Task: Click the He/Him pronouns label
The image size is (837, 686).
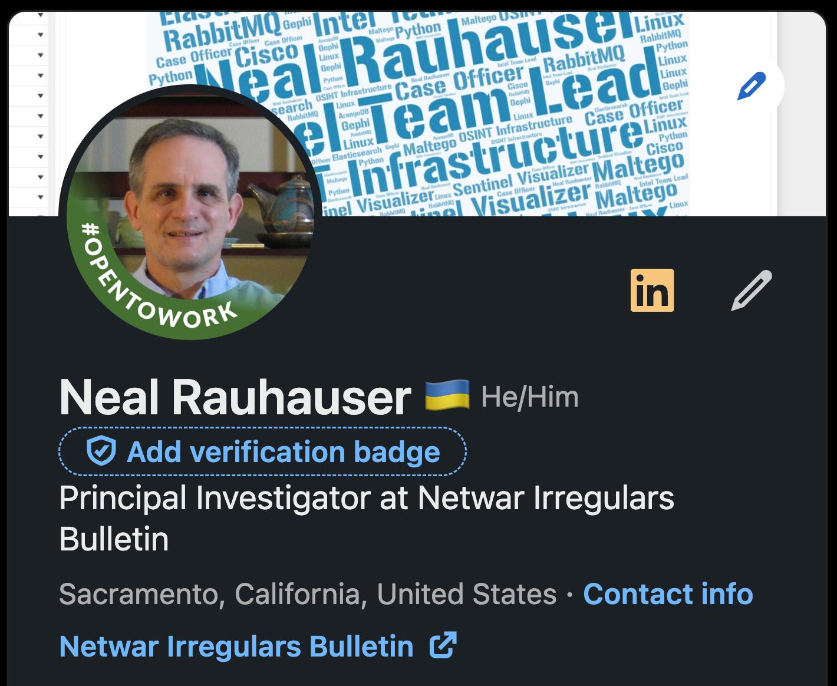Action: (530, 397)
